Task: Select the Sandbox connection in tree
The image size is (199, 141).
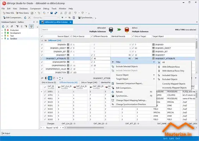Action: [14, 39]
